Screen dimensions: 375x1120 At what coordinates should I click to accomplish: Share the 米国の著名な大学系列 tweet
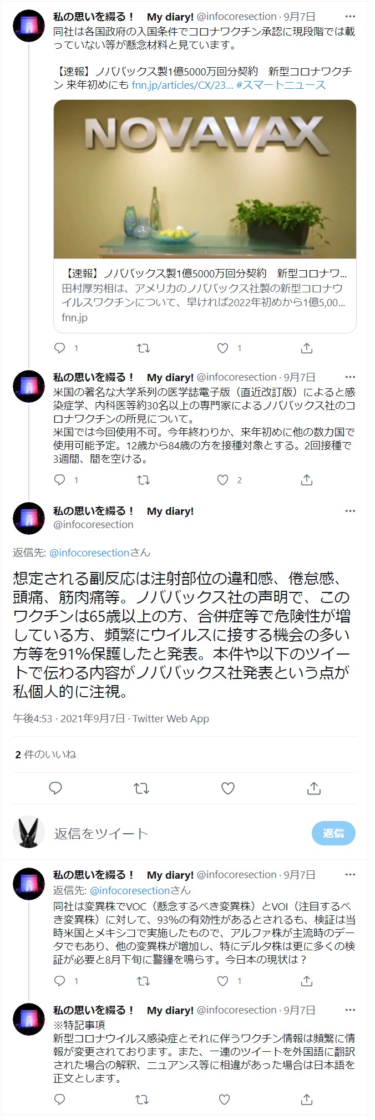306,480
